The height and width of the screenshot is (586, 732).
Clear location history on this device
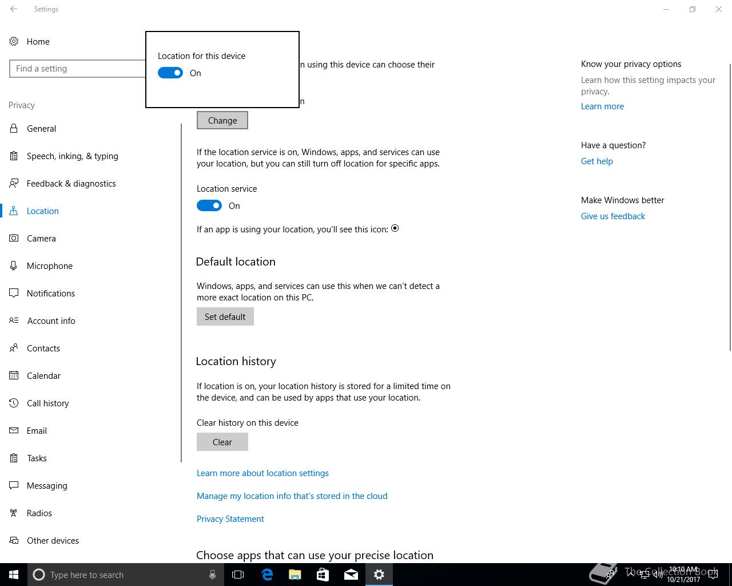[222, 442]
